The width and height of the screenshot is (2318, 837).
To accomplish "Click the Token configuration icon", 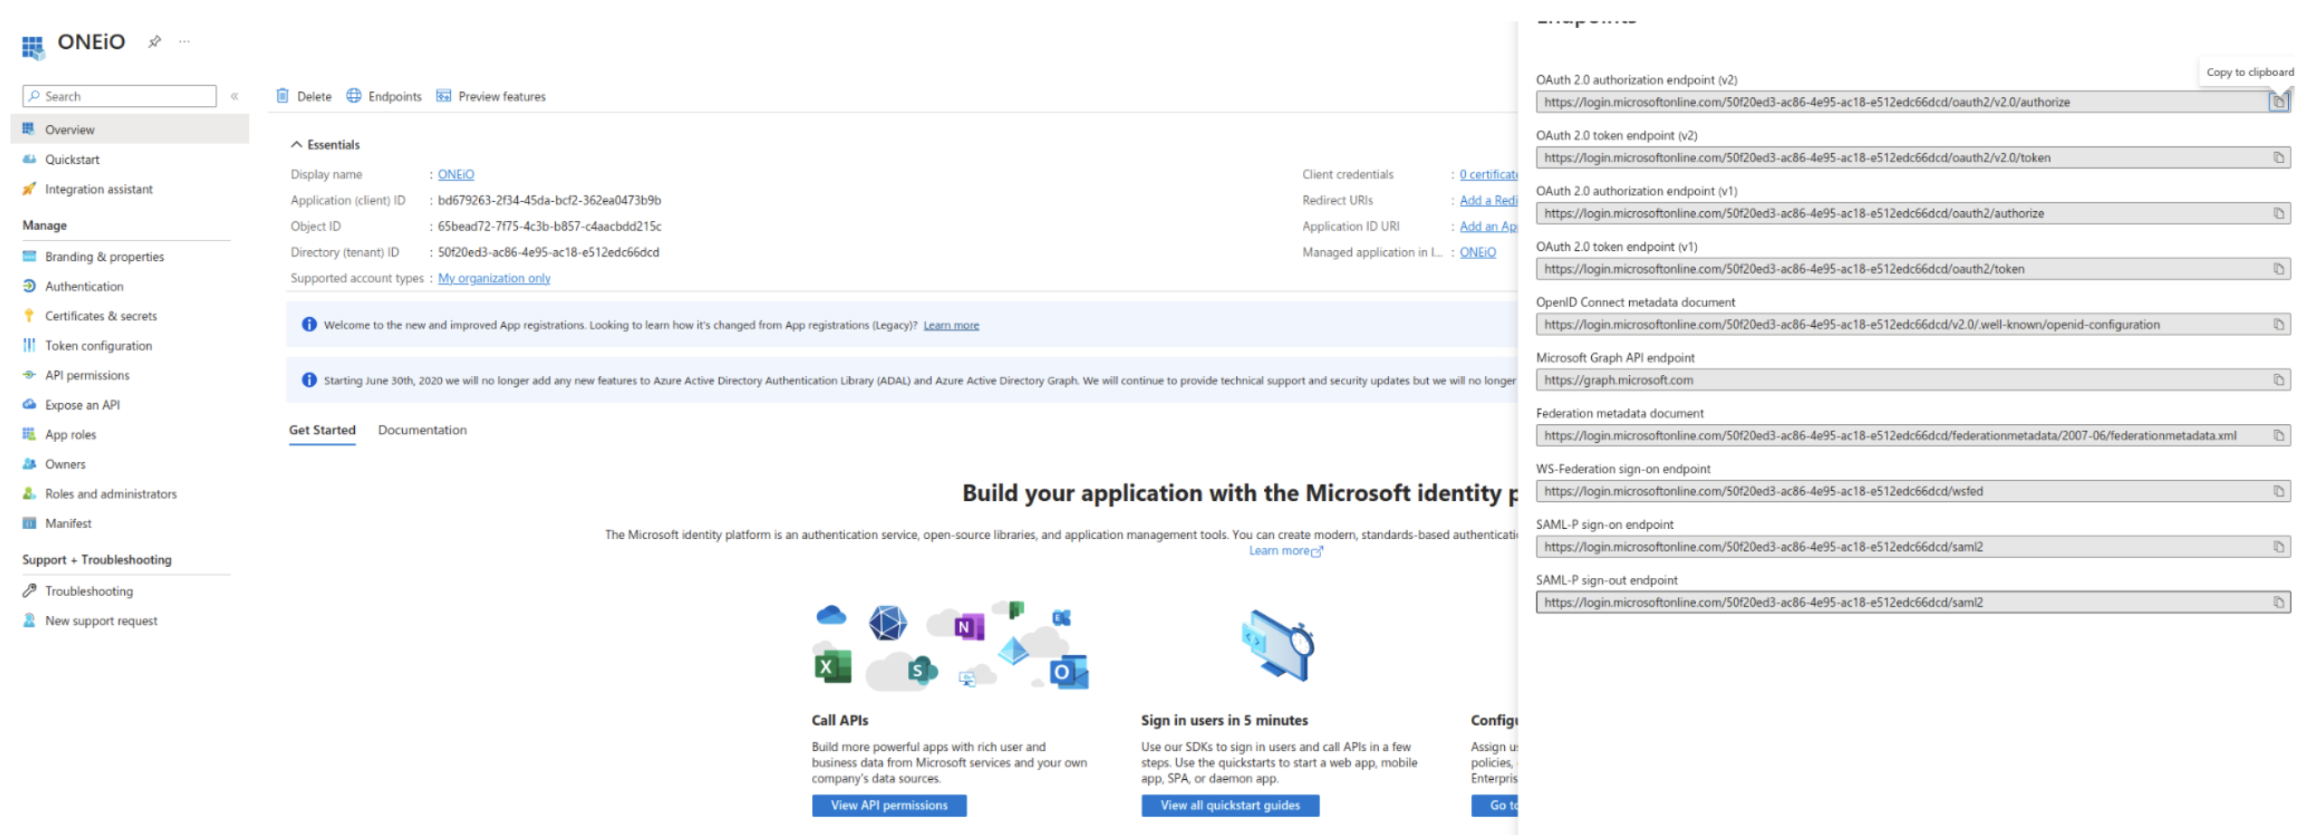I will click(x=29, y=346).
